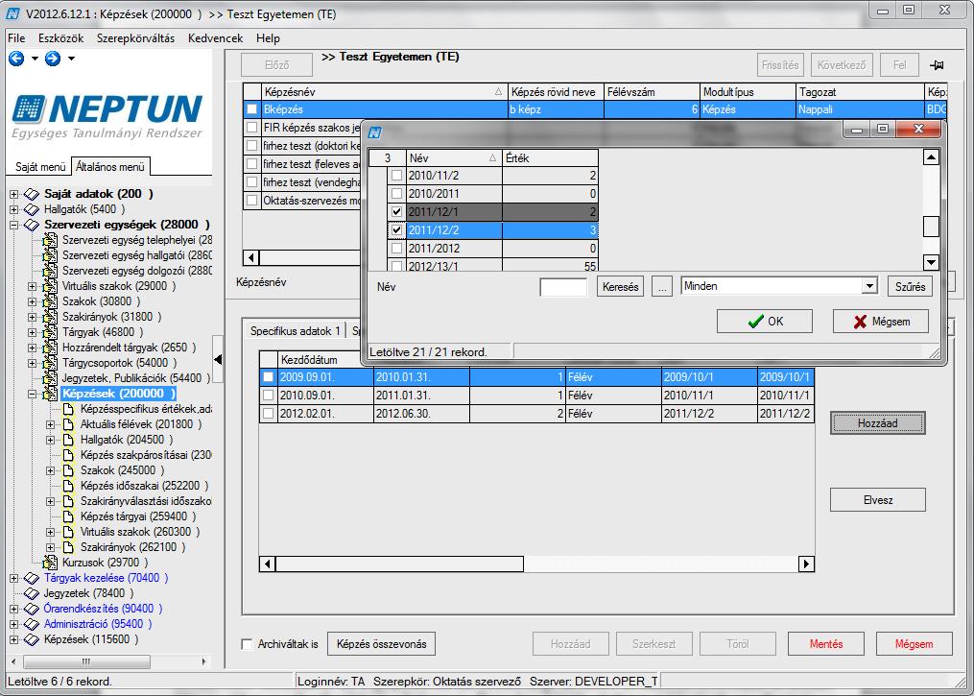Click the Aktuális félévek page icon
Viewport: 974px width, 696px height.
[68, 424]
